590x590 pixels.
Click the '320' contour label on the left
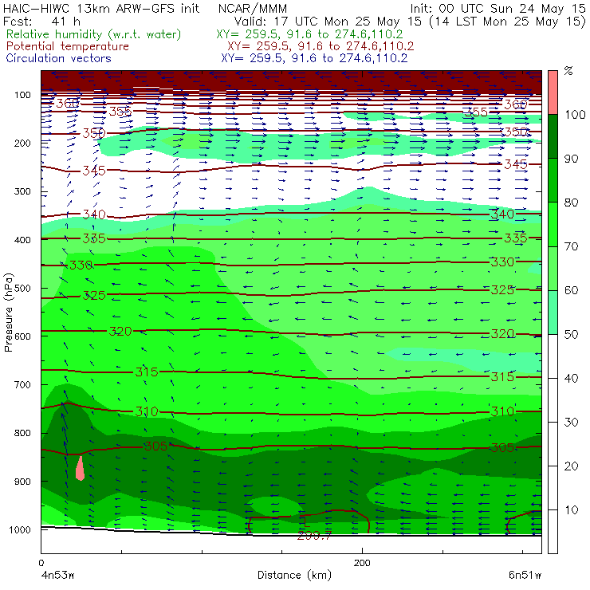(x=120, y=332)
